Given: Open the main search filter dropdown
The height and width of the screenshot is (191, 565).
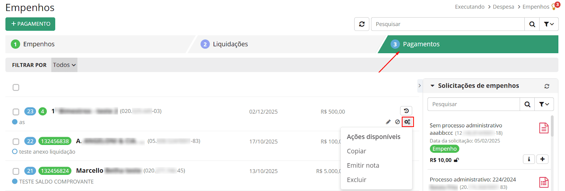Looking at the screenshot, I should (549, 24).
